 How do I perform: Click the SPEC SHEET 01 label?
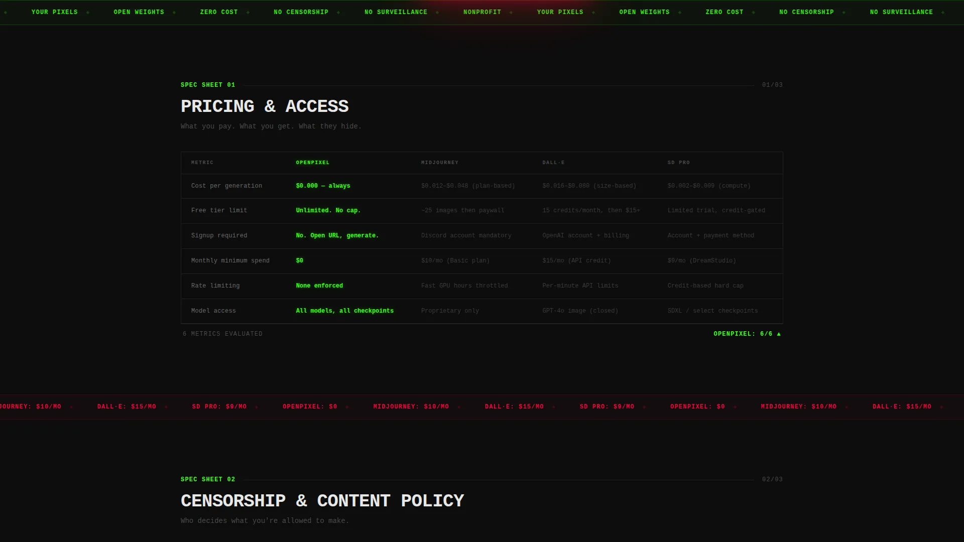coord(208,85)
